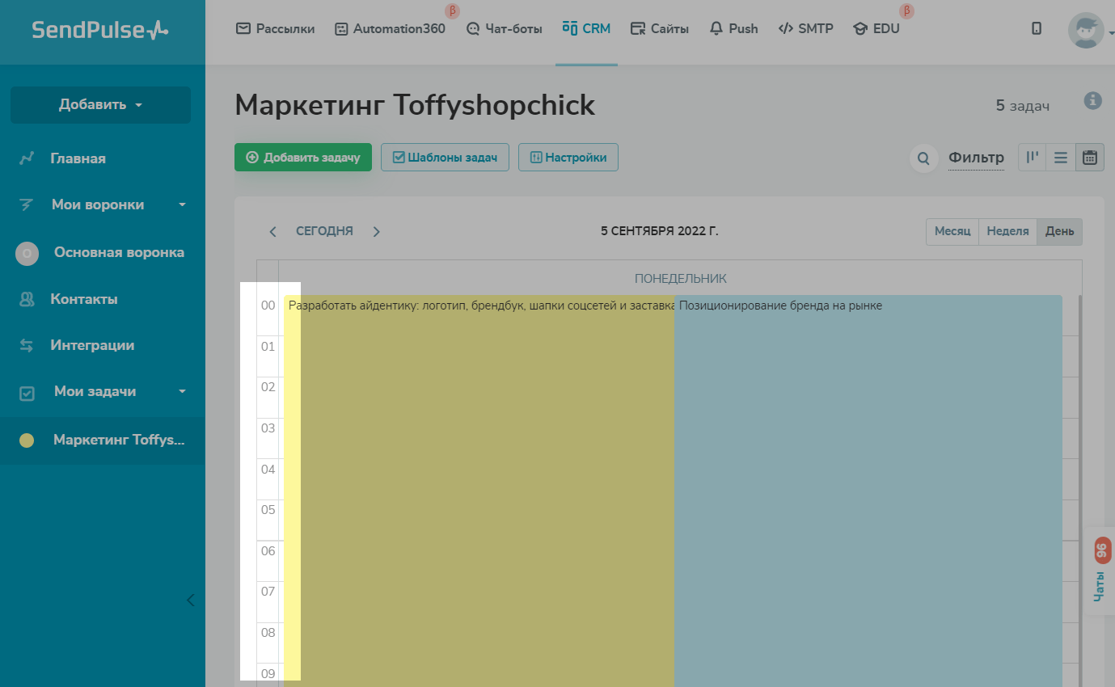Open the Фильтр link
The height and width of the screenshot is (687, 1115).
click(x=976, y=158)
